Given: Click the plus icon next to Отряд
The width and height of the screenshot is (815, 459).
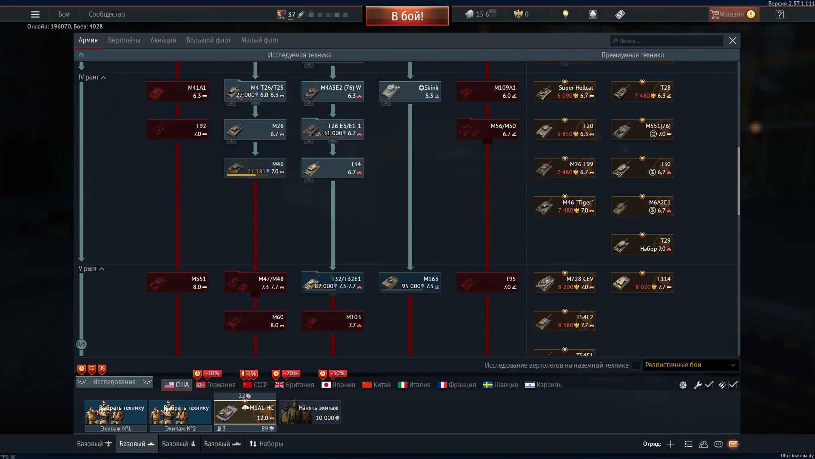Looking at the screenshot, I should click(x=670, y=444).
